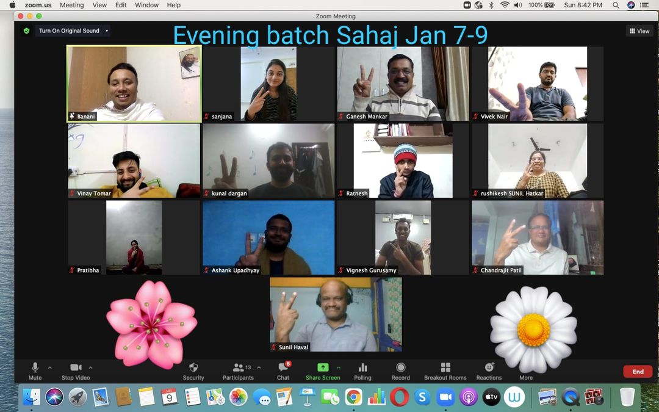Click the red End button

[x=638, y=372]
